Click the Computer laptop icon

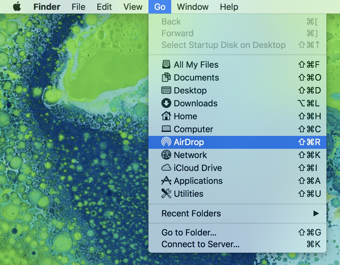coord(166,129)
